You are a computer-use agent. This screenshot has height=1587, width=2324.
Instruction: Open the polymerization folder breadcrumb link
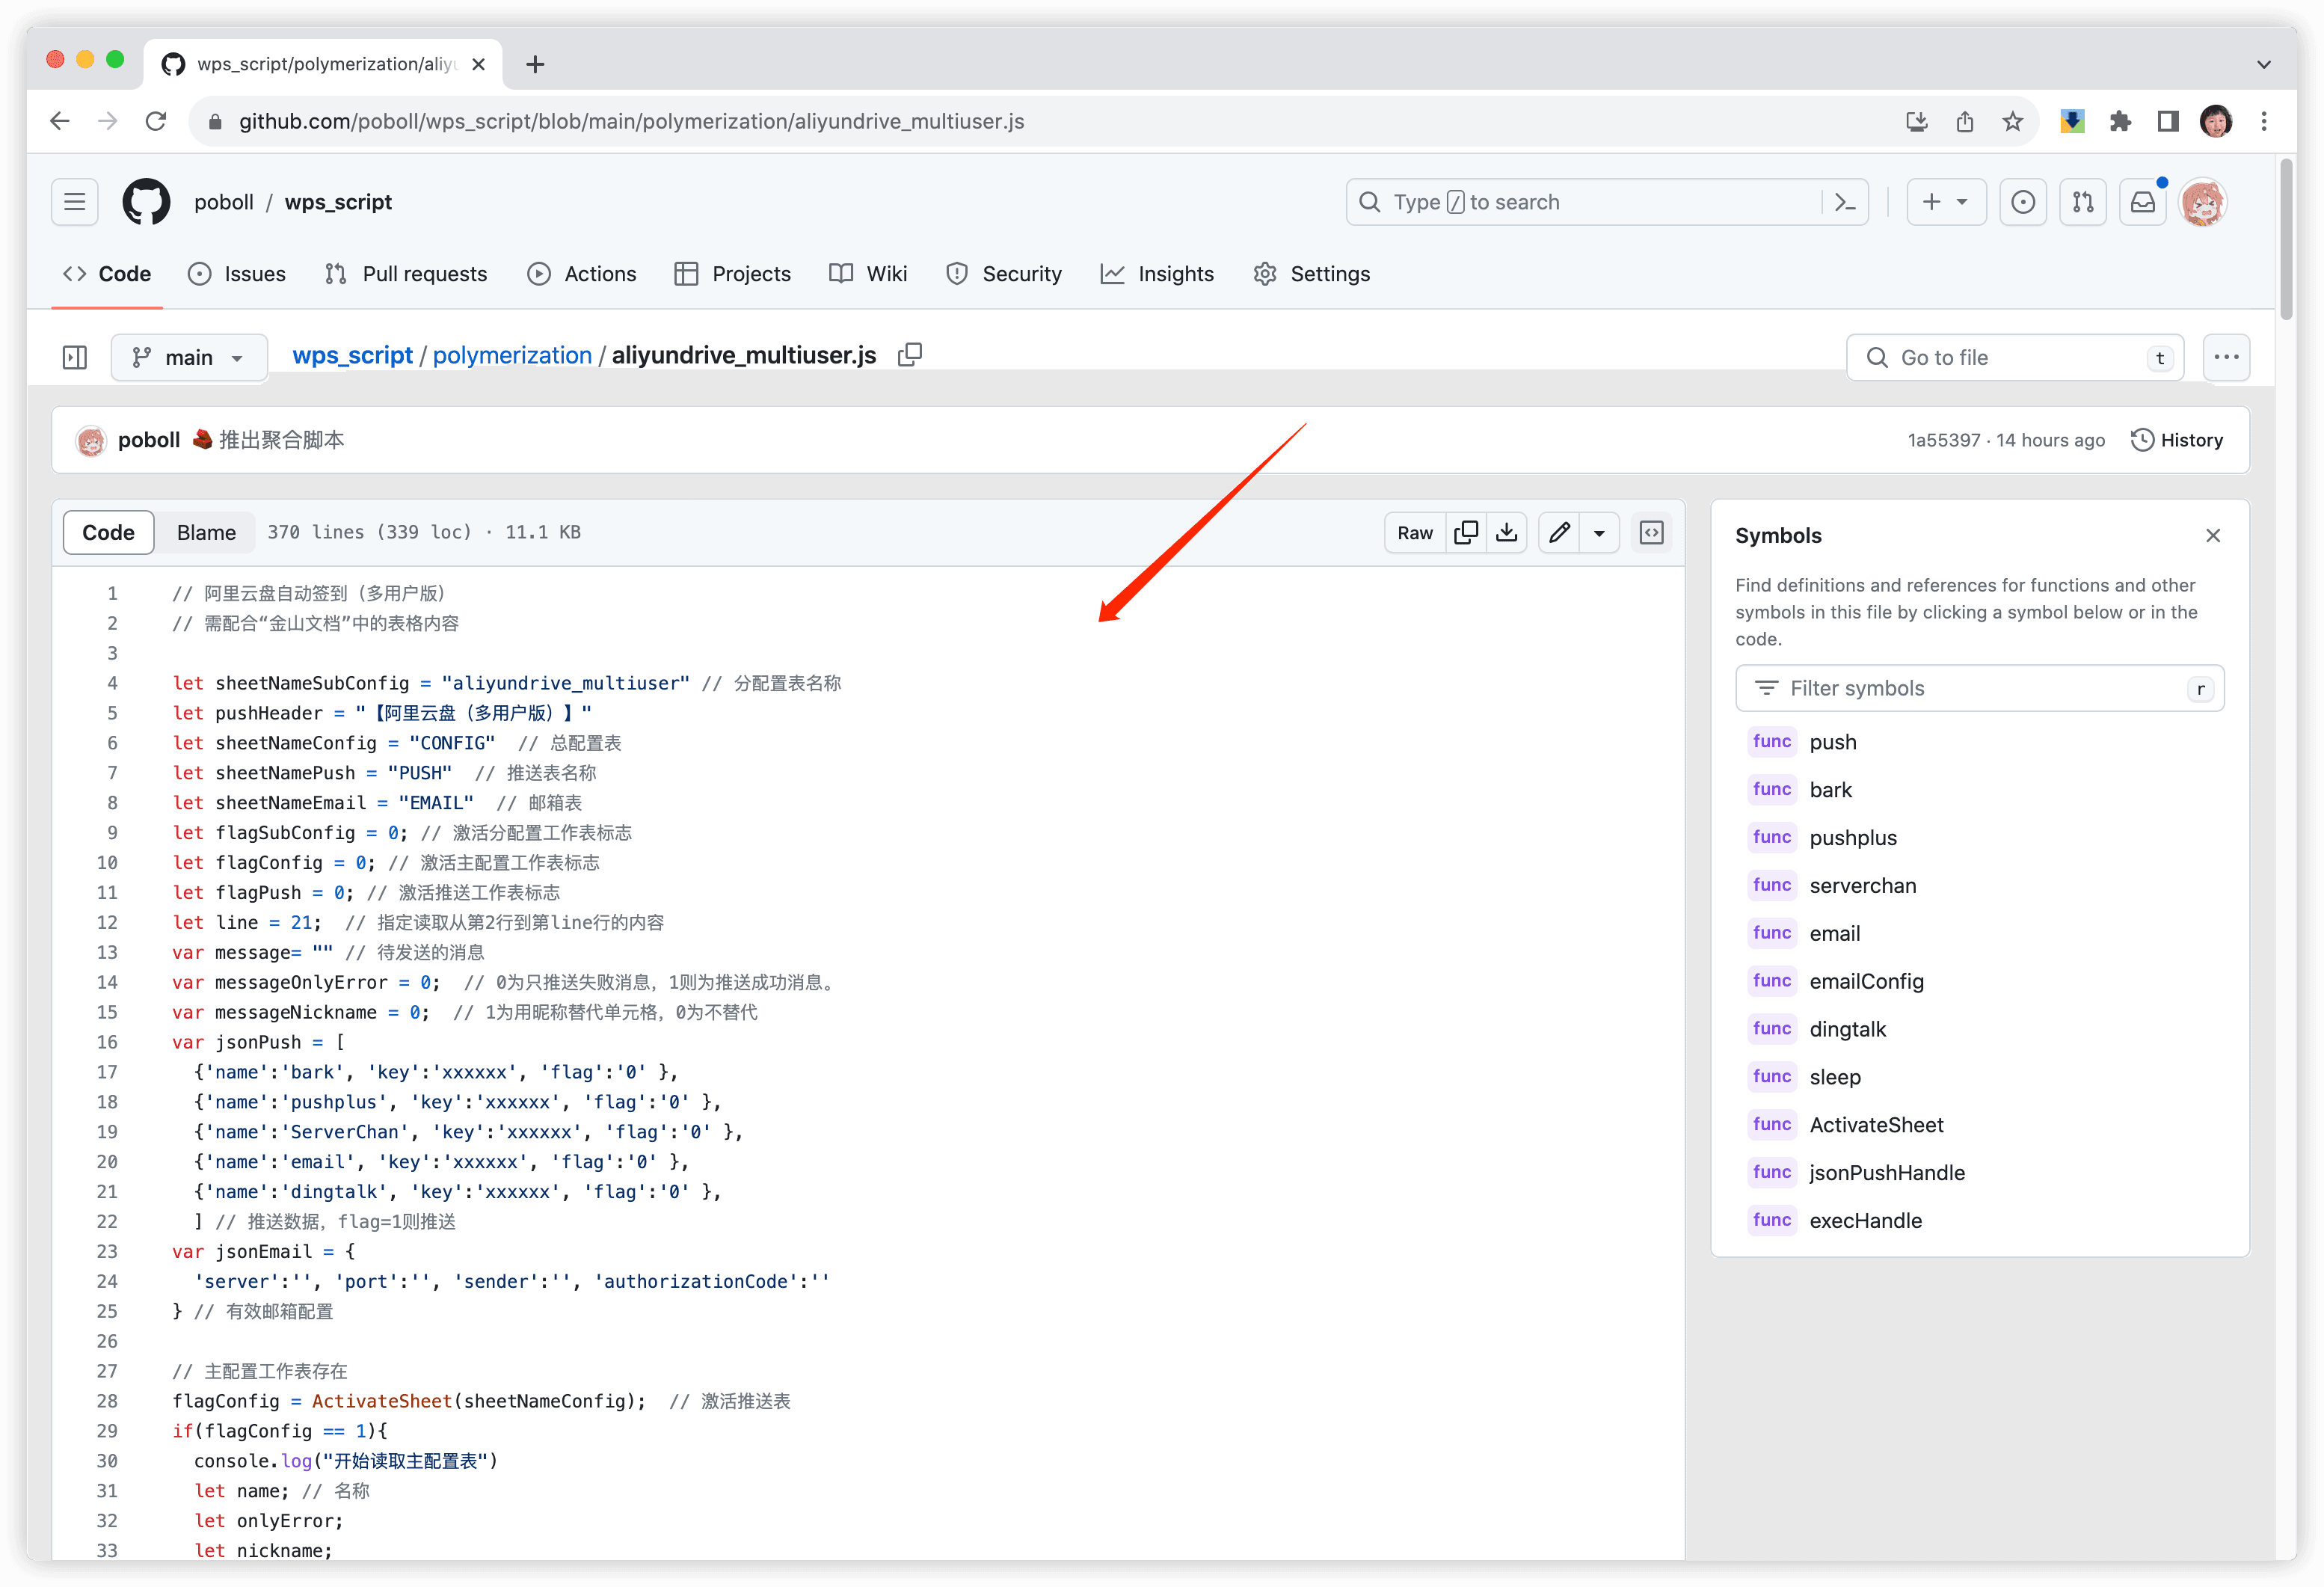[x=512, y=355]
